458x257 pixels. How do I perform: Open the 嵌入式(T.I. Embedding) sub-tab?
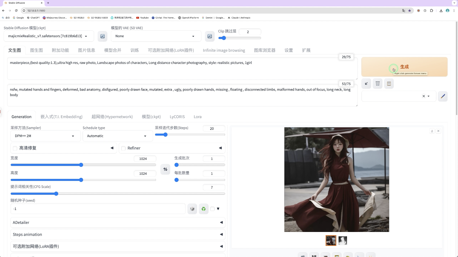(x=62, y=117)
